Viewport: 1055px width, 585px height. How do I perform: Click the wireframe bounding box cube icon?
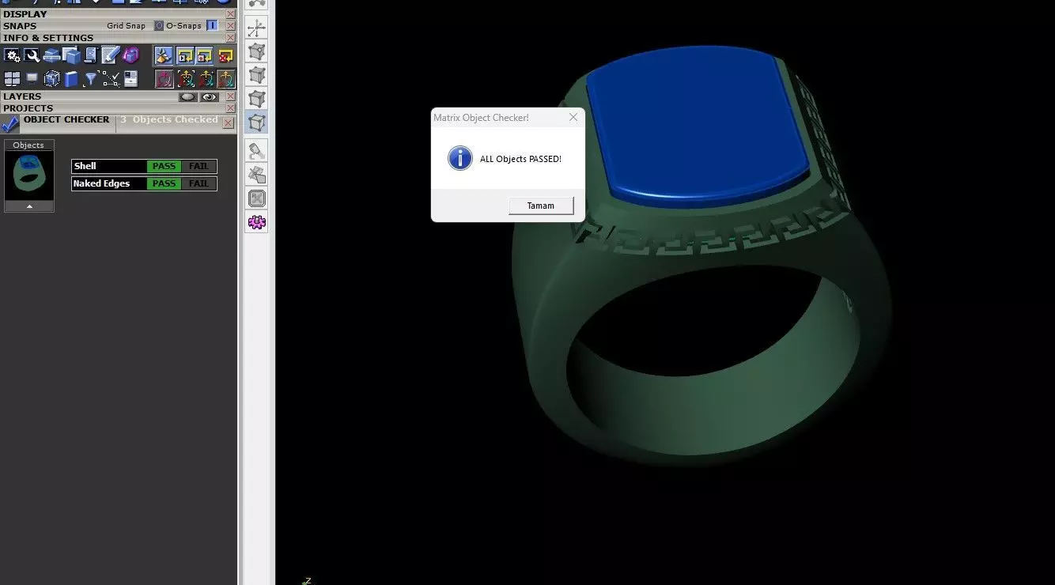point(51,78)
